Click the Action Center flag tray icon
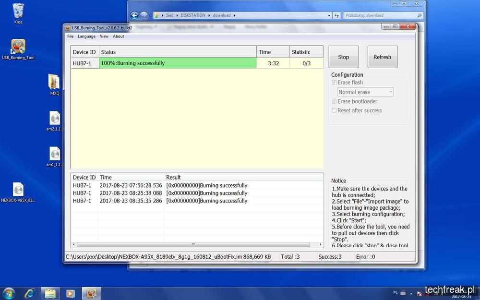This screenshot has height=300, width=480. pyautogui.click(x=419, y=294)
